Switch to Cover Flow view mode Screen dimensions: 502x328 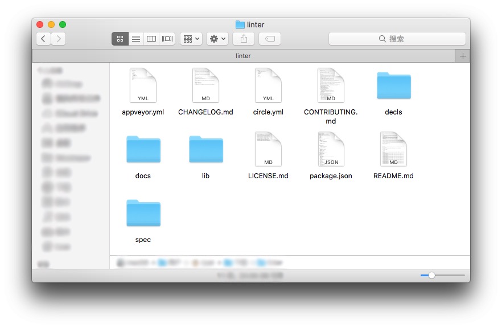[167, 39]
